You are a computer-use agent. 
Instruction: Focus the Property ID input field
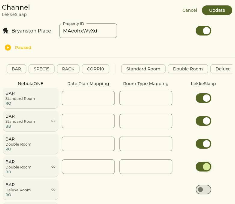point(88,31)
